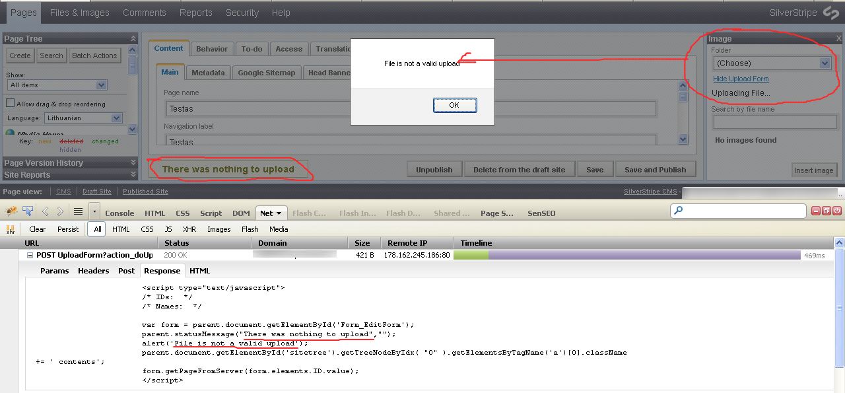Click the Unpublish button
The height and width of the screenshot is (393, 845).
pyautogui.click(x=434, y=170)
